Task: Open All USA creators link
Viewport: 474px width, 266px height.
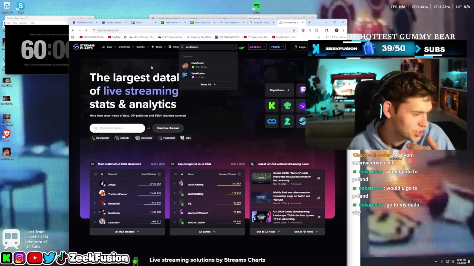Action: coord(127,232)
